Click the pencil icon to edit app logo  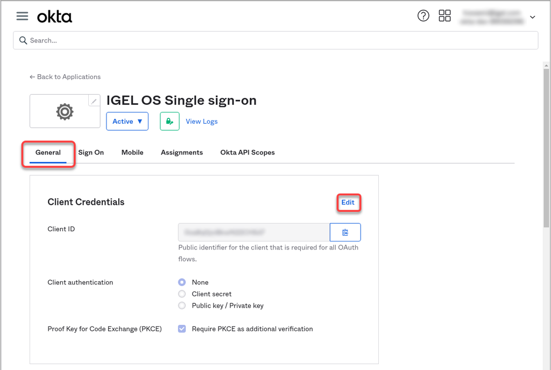pyautogui.click(x=94, y=101)
